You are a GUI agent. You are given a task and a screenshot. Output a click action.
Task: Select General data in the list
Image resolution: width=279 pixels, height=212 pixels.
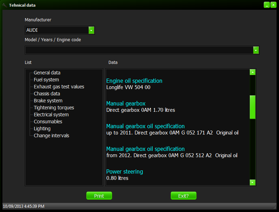click(x=47, y=73)
